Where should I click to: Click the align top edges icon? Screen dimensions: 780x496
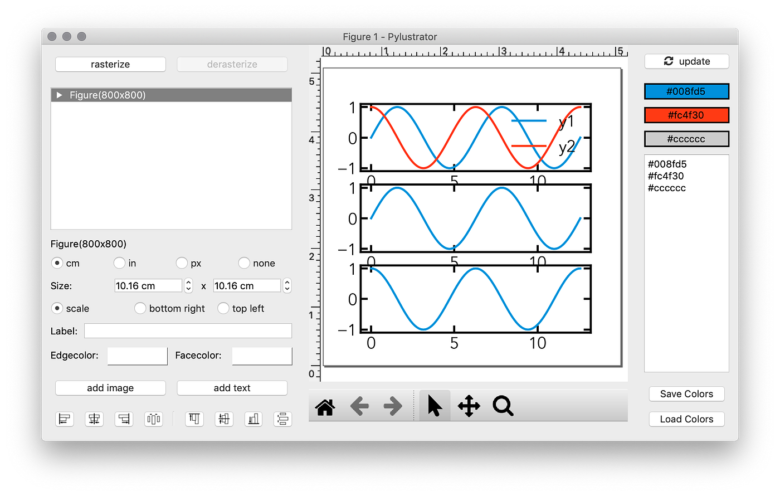(x=194, y=419)
